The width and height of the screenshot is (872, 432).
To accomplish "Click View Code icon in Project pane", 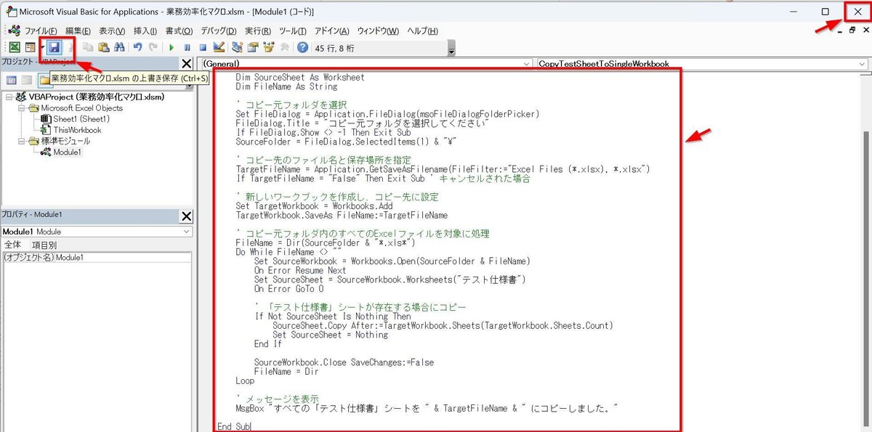I will [x=11, y=80].
